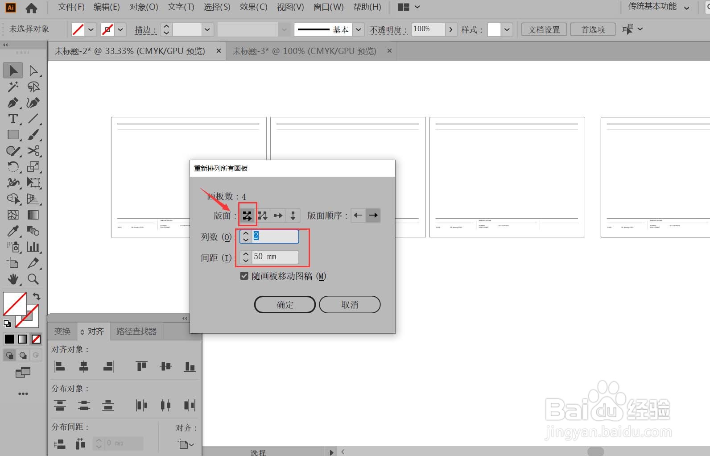710x456 pixels.
Task: Open the 对象(O) menu
Action: coord(144,7)
